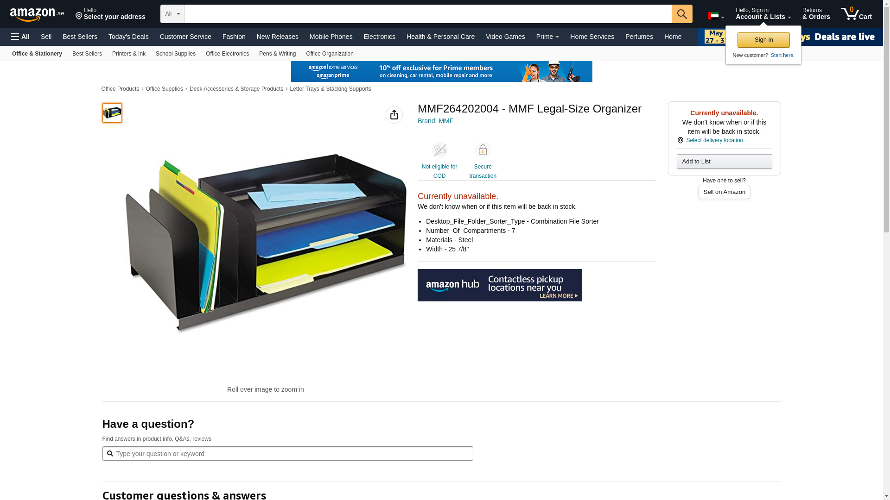Open Office Electronics subcategory tab
Viewport: 890px width, 500px height.
[x=227, y=54]
